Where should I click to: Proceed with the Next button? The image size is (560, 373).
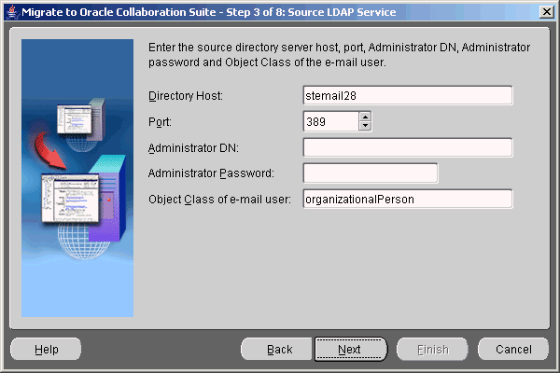pyautogui.click(x=350, y=349)
